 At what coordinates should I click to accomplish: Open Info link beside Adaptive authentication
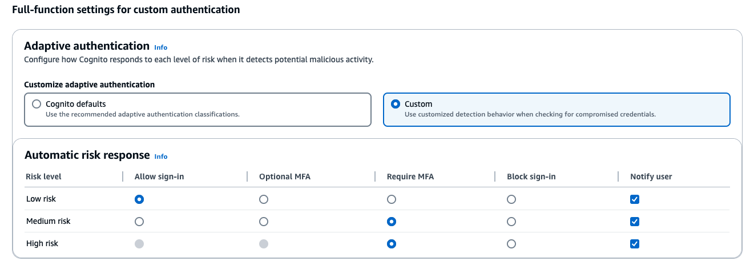click(x=161, y=47)
